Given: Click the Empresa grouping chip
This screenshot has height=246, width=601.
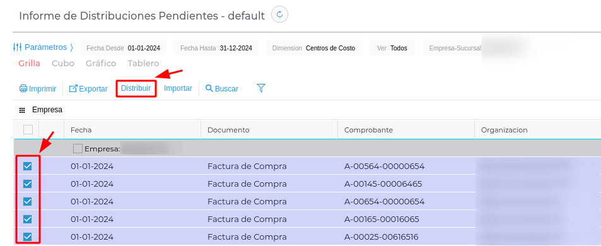Looking at the screenshot, I should (47, 110).
